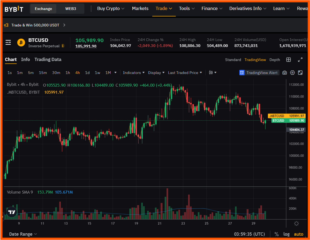Select the 1h timeframe
The width and height of the screenshot is (310, 240).
click(x=68, y=73)
